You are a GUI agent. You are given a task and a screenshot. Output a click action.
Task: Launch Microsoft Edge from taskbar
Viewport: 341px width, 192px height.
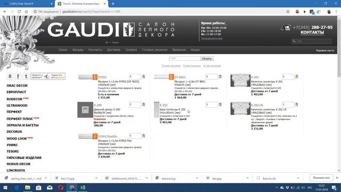17,188
